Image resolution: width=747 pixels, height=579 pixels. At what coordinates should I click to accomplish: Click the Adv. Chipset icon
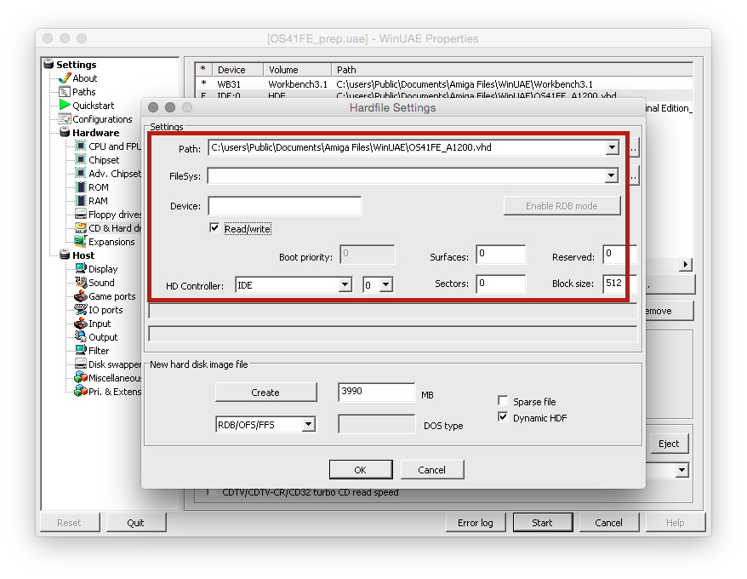[81, 173]
